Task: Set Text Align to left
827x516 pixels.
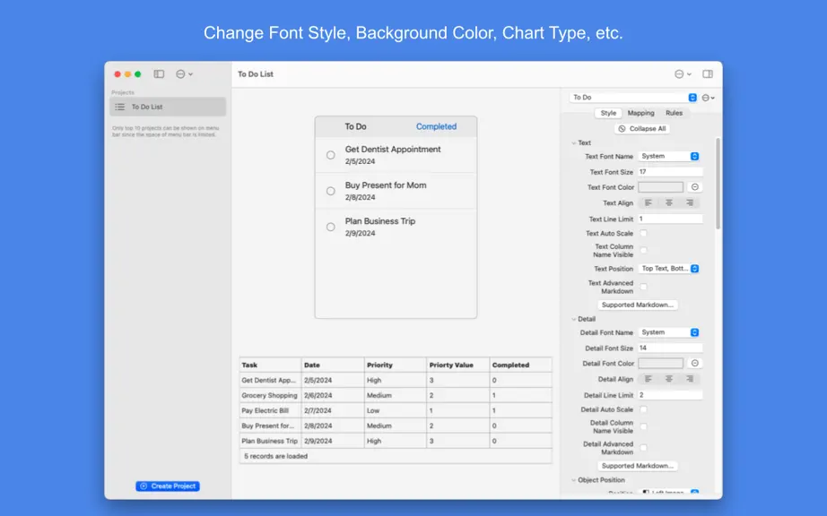Action: click(x=649, y=202)
